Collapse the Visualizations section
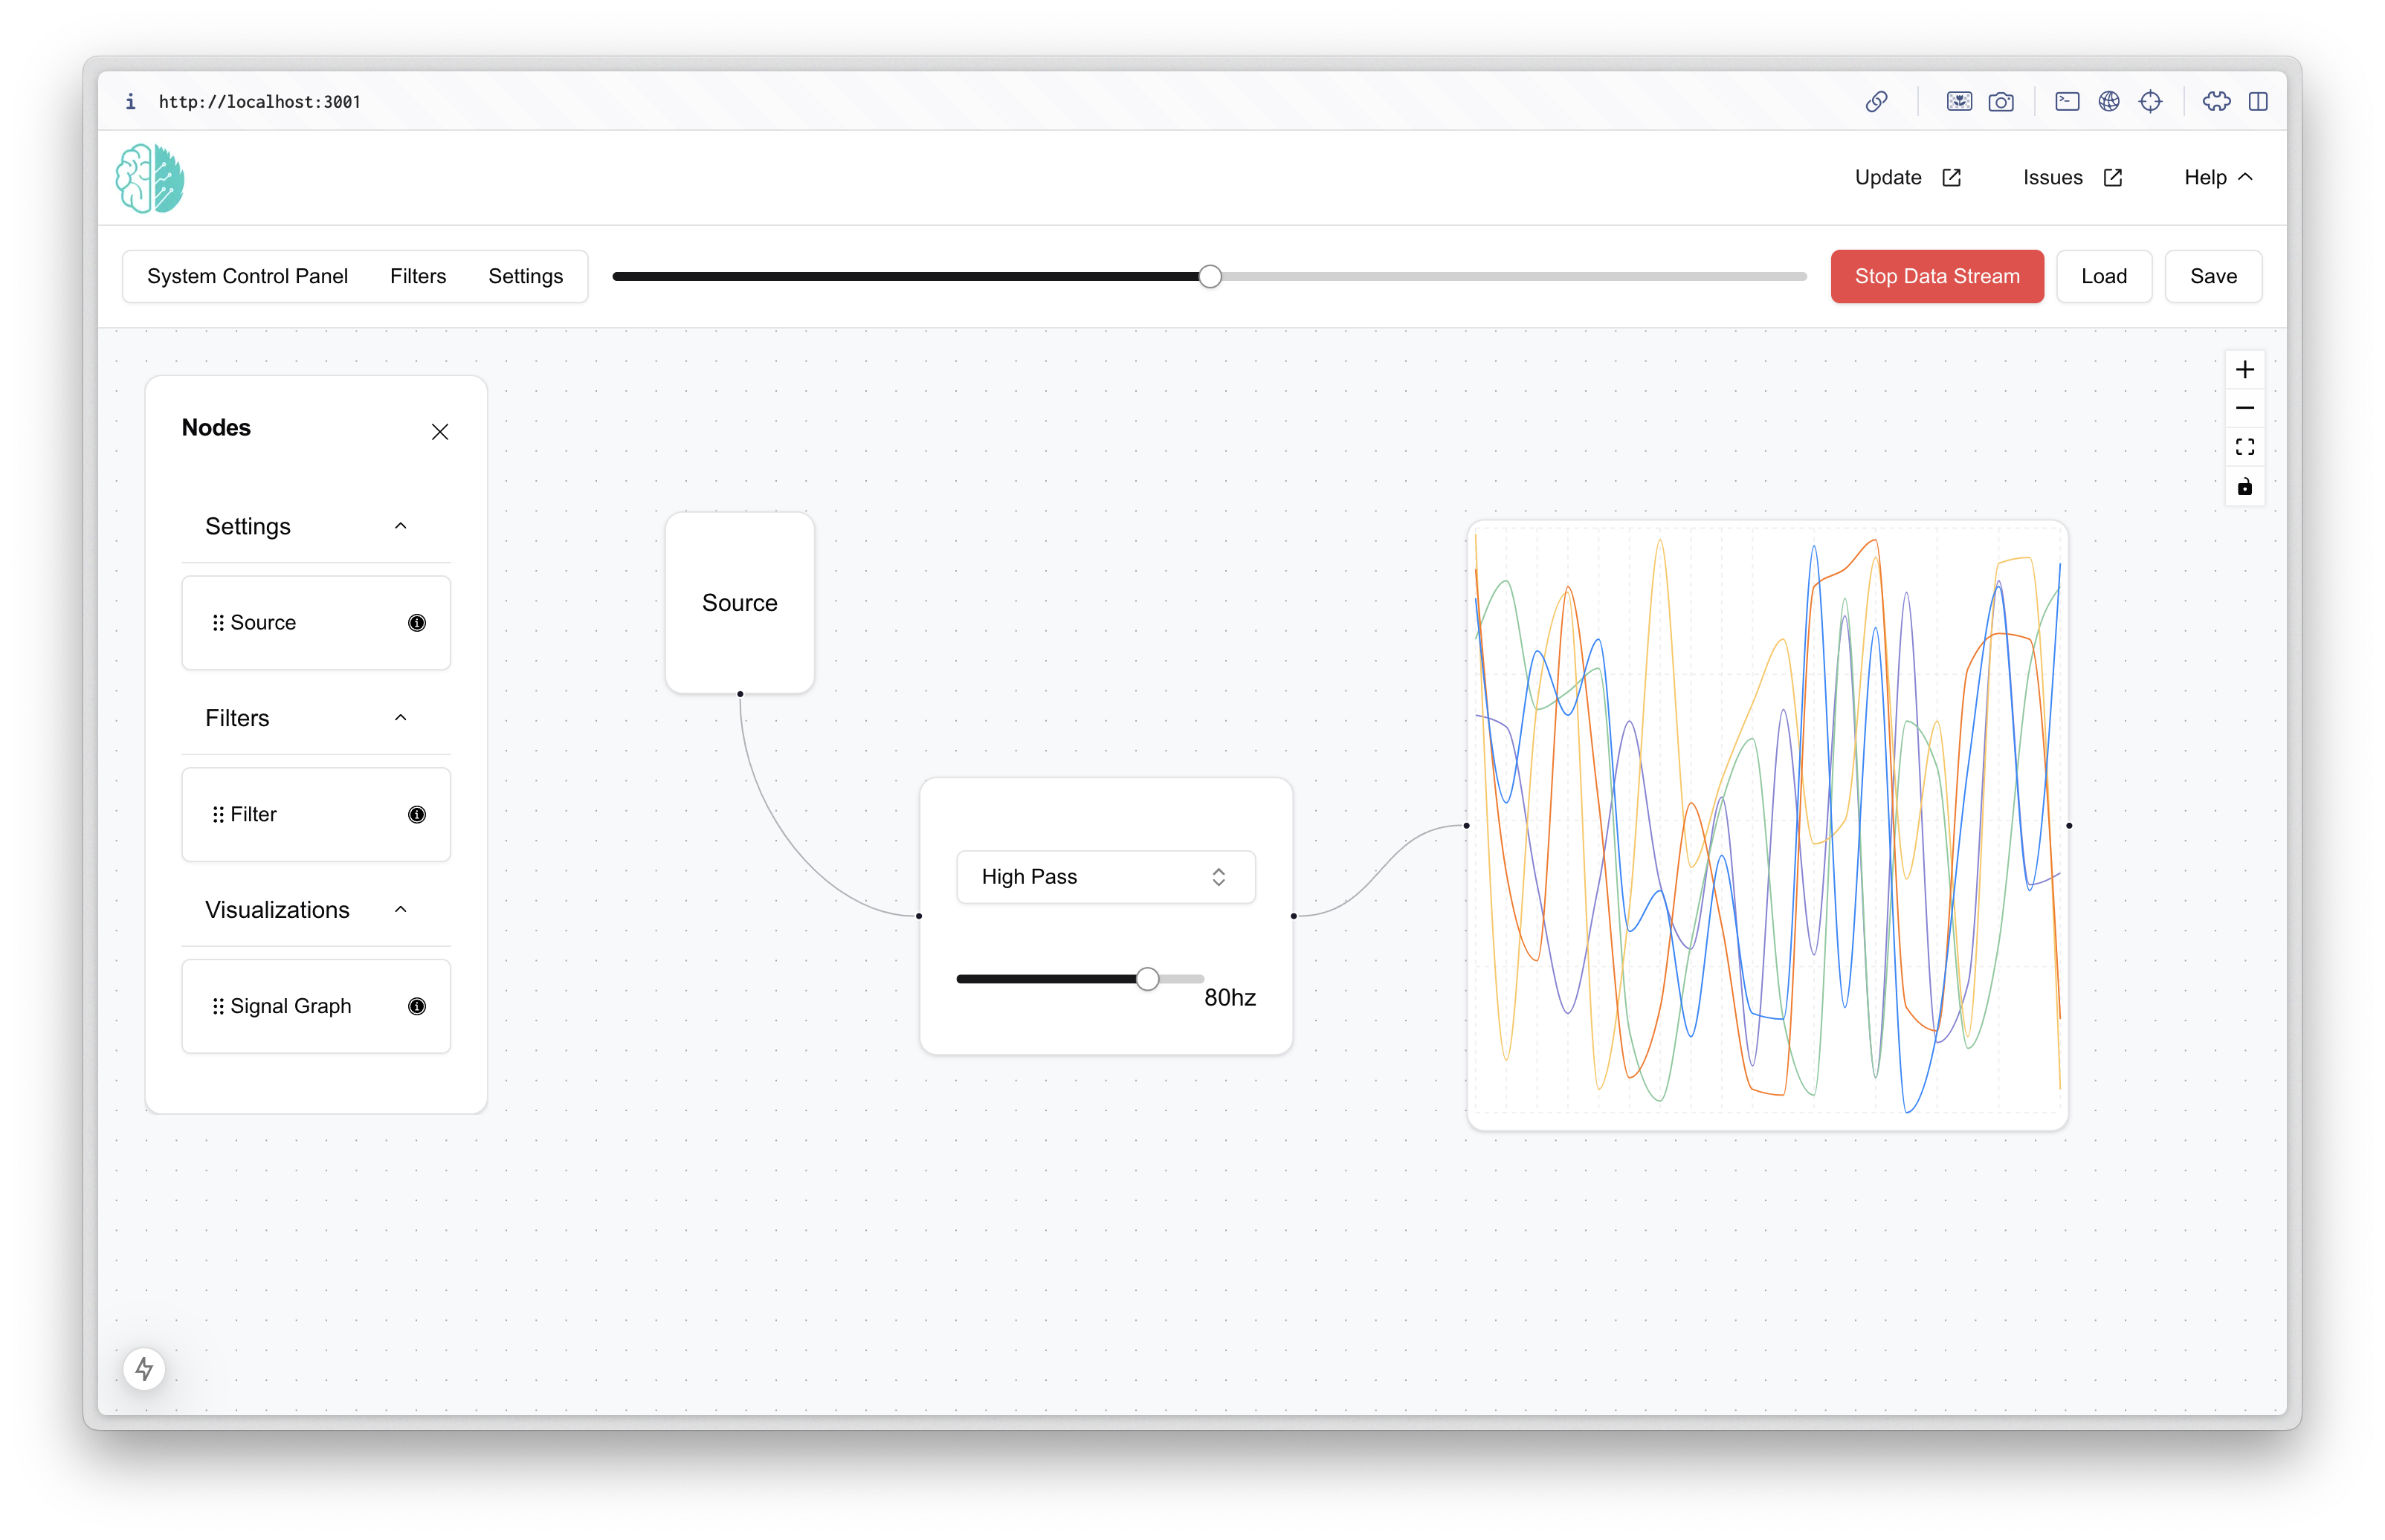The image size is (2385, 1540). point(401,909)
